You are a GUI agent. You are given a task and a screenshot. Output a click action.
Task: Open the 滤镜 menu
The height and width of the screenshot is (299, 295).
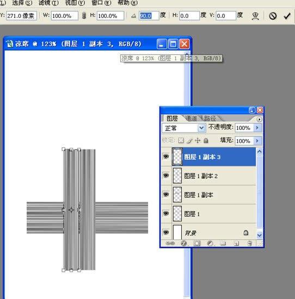[x=48, y=3]
